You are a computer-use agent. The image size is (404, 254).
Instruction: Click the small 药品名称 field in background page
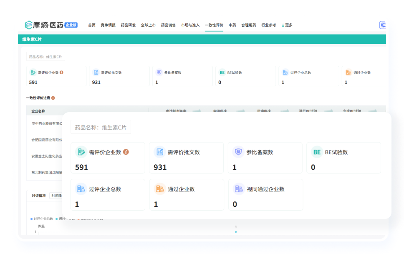pyautogui.click(x=45, y=57)
